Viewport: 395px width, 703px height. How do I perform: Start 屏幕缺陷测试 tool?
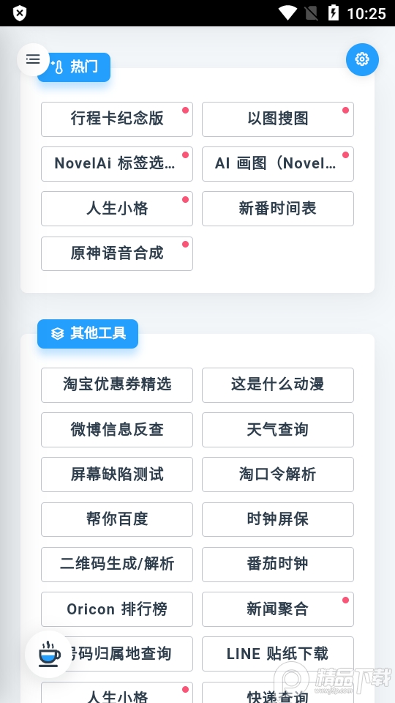[x=117, y=475]
